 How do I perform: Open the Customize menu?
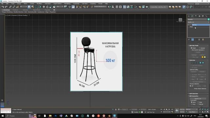click(x=76, y=4)
